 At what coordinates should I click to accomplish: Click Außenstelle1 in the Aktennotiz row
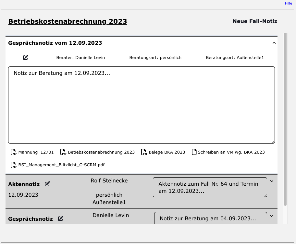tap(109, 202)
